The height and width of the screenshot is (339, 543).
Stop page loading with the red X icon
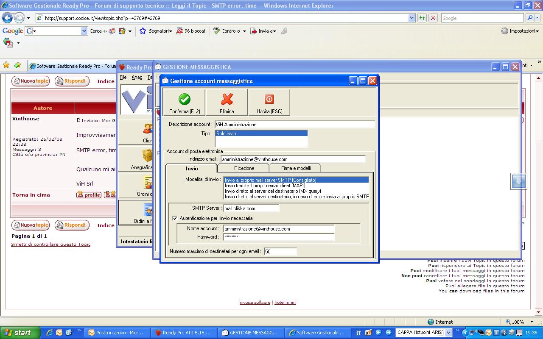(x=433, y=18)
